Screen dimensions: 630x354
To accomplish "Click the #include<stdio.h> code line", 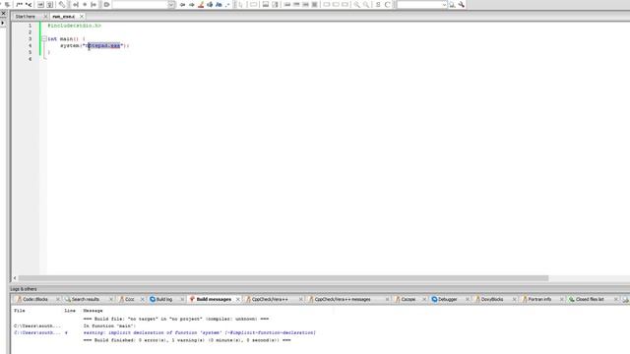I will 75,26.
